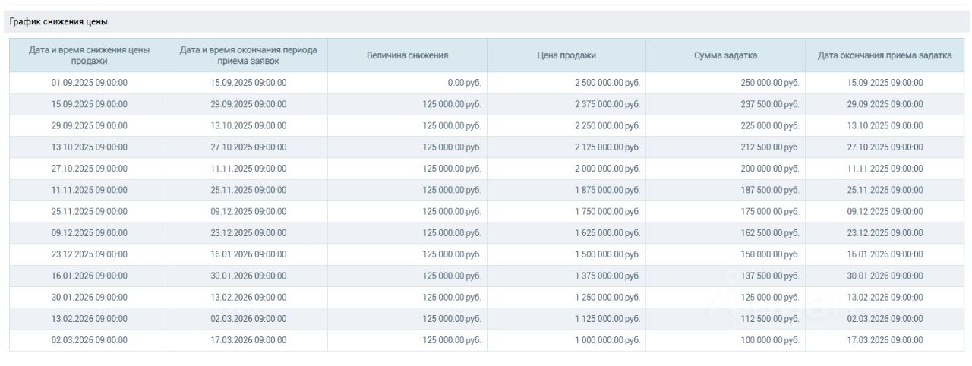972x366 pixels.
Task: Click 13.02.2026 09:00:00 in the price-drop date column
Action: click(90, 318)
